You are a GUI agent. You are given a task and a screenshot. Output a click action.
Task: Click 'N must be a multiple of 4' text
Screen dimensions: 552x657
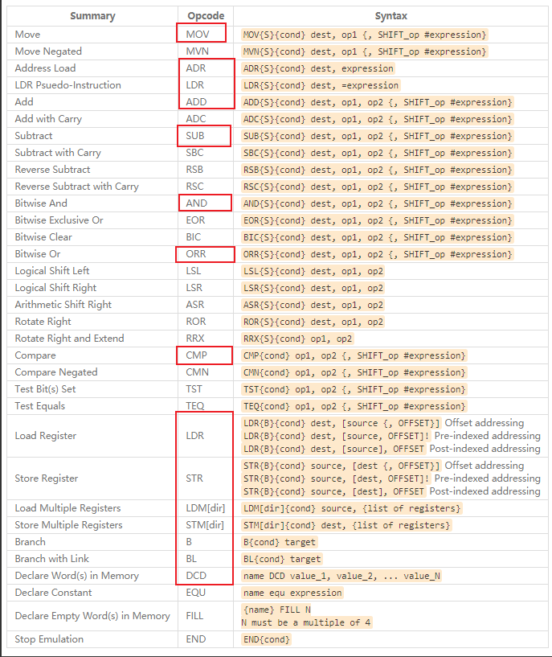[x=306, y=622]
